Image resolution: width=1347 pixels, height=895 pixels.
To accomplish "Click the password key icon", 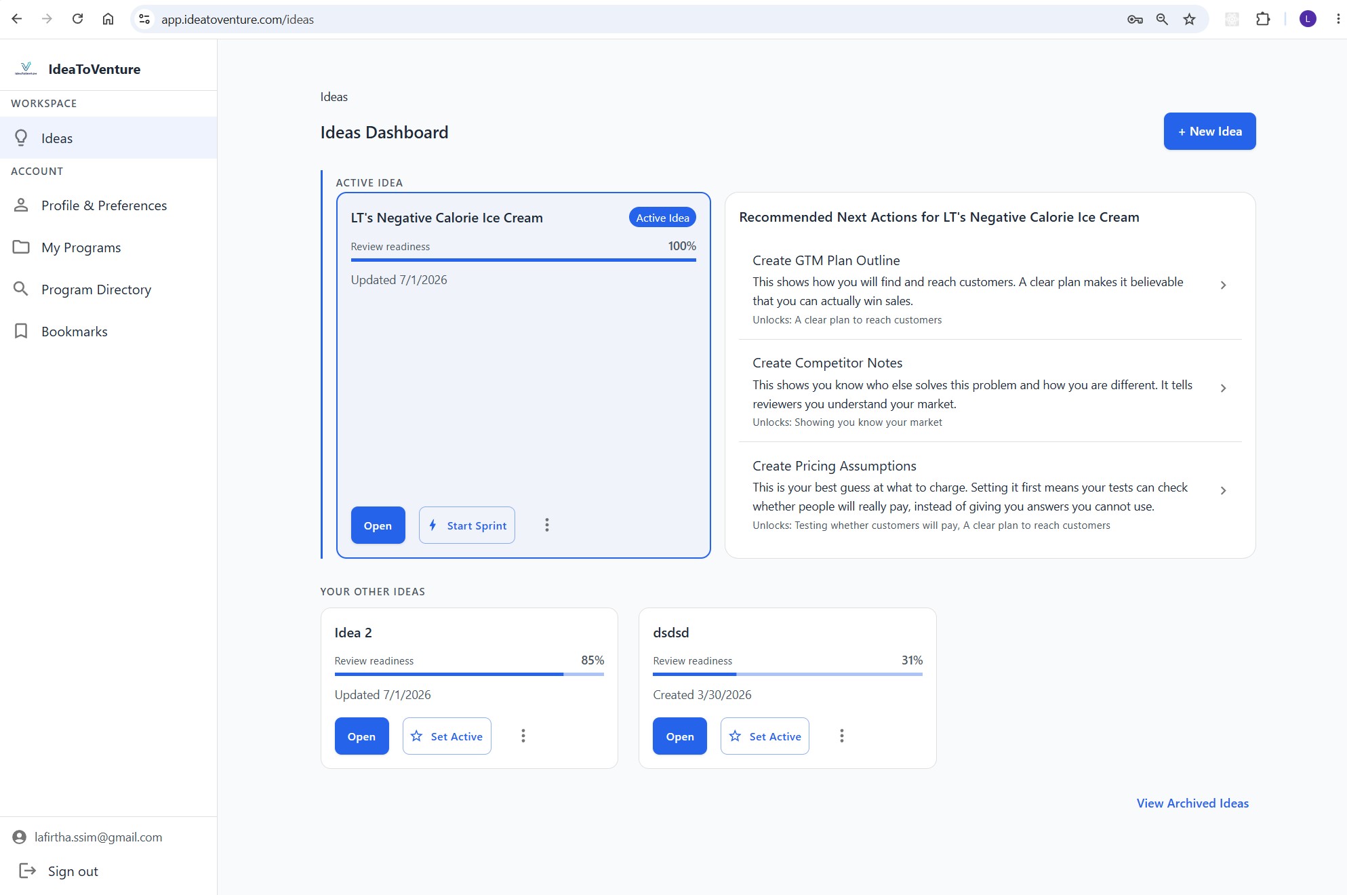I will [1135, 19].
